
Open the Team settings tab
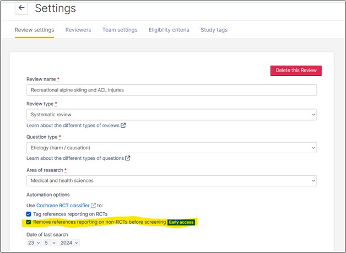tap(120, 30)
